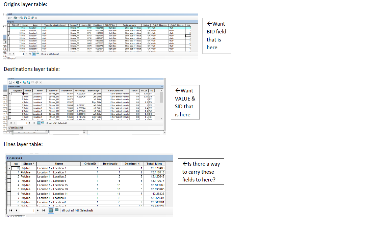Go to last record in Origins table
The width and height of the screenshot is (389, 226).
click(30, 54)
